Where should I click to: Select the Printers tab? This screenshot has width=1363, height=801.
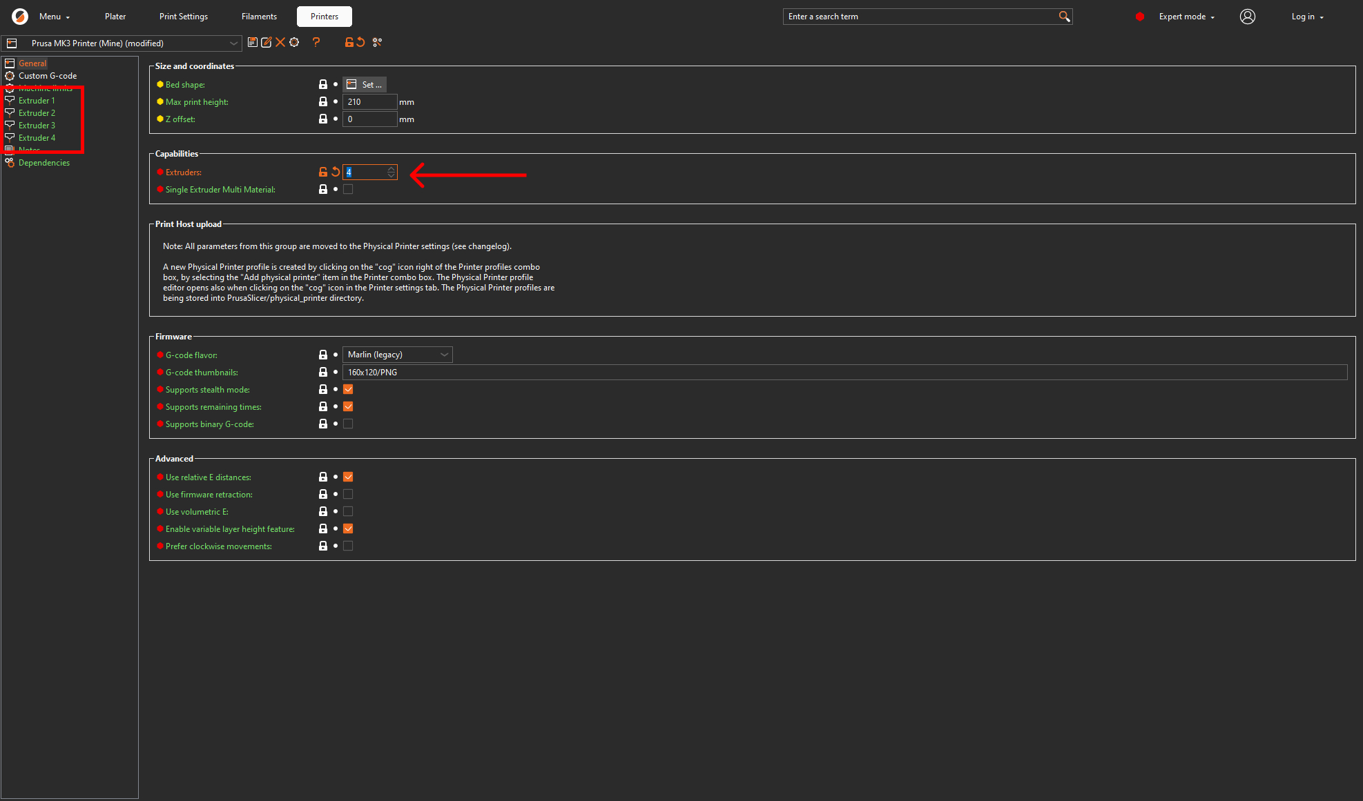point(325,17)
